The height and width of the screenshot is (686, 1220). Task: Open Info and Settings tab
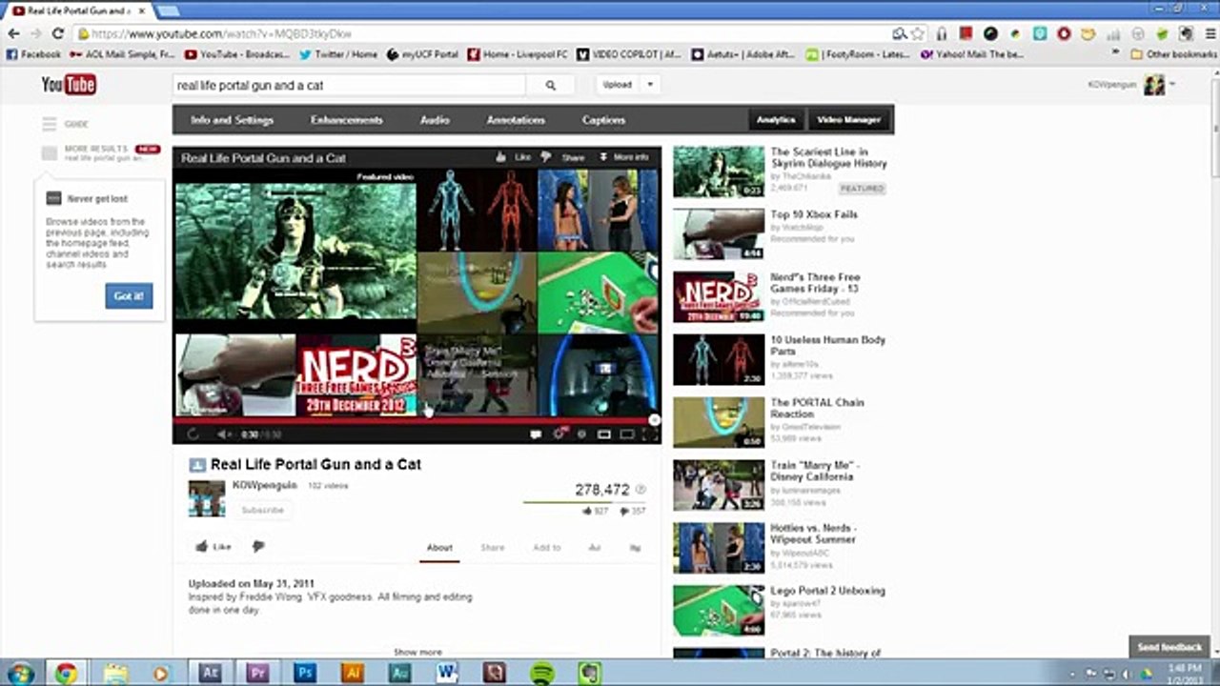pyautogui.click(x=232, y=120)
